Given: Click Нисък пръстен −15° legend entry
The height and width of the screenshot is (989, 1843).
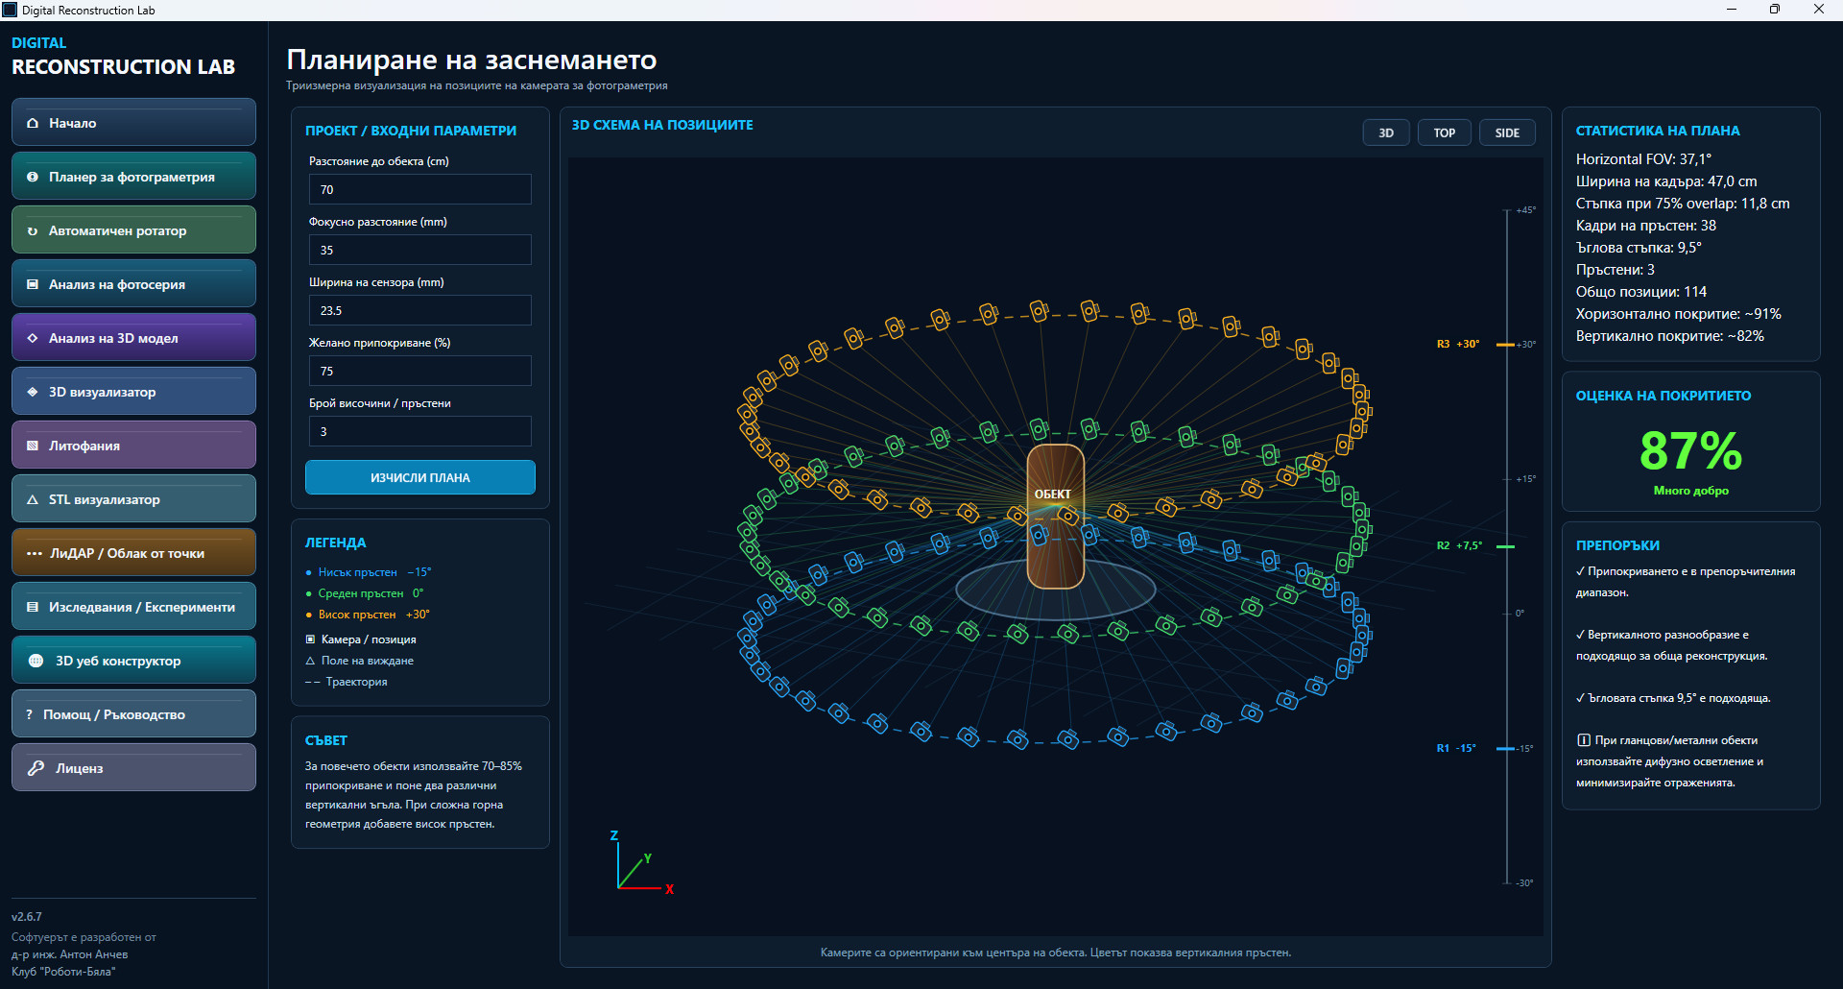Looking at the screenshot, I should (369, 572).
